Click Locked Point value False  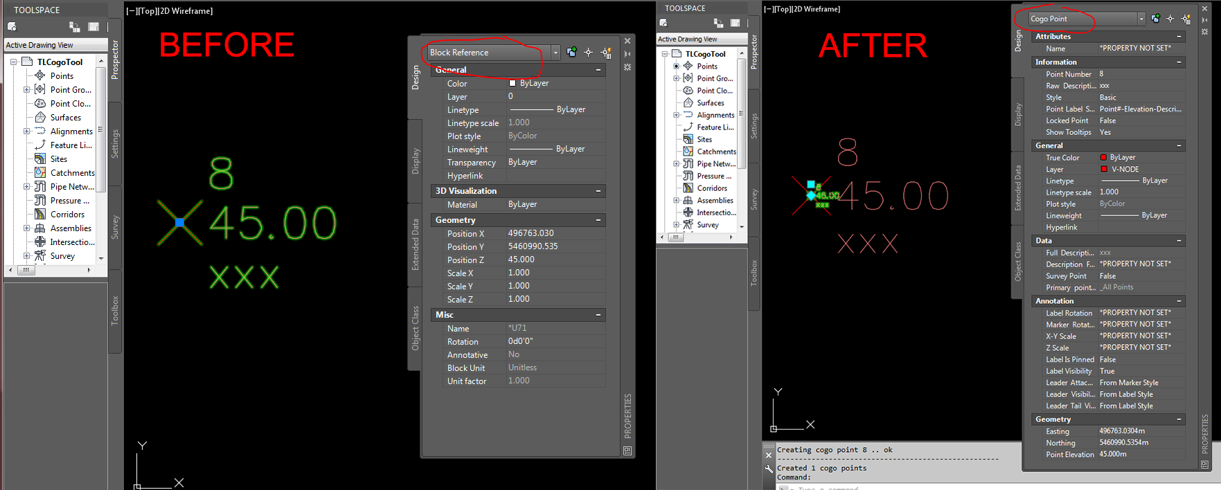(x=1141, y=120)
